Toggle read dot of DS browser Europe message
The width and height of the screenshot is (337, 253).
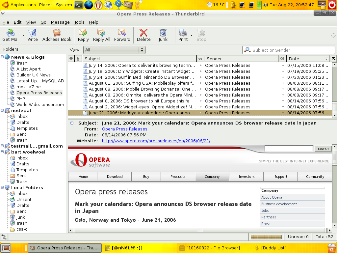[201, 101]
